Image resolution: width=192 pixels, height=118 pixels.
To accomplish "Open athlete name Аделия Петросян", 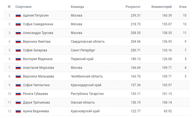I will [x=36, y=15].
